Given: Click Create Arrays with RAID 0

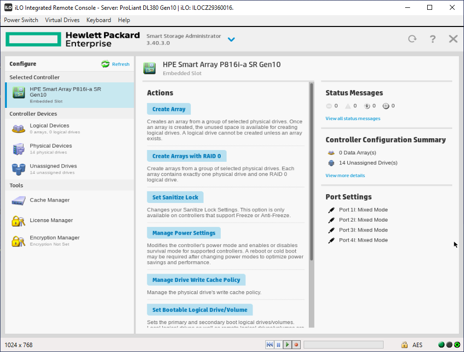Looking at the screenshot, I should [186, 156].
